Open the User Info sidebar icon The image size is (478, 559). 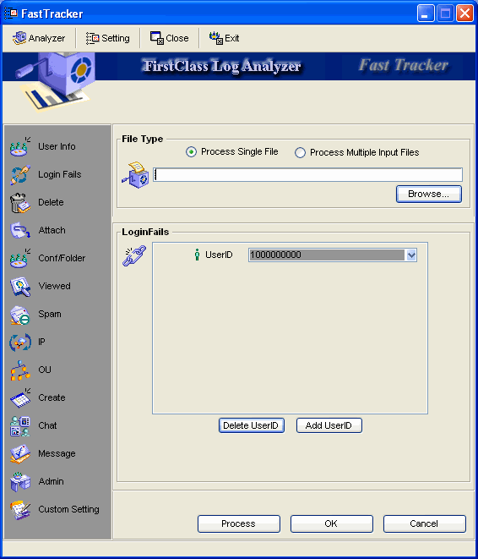click(20, 146)
